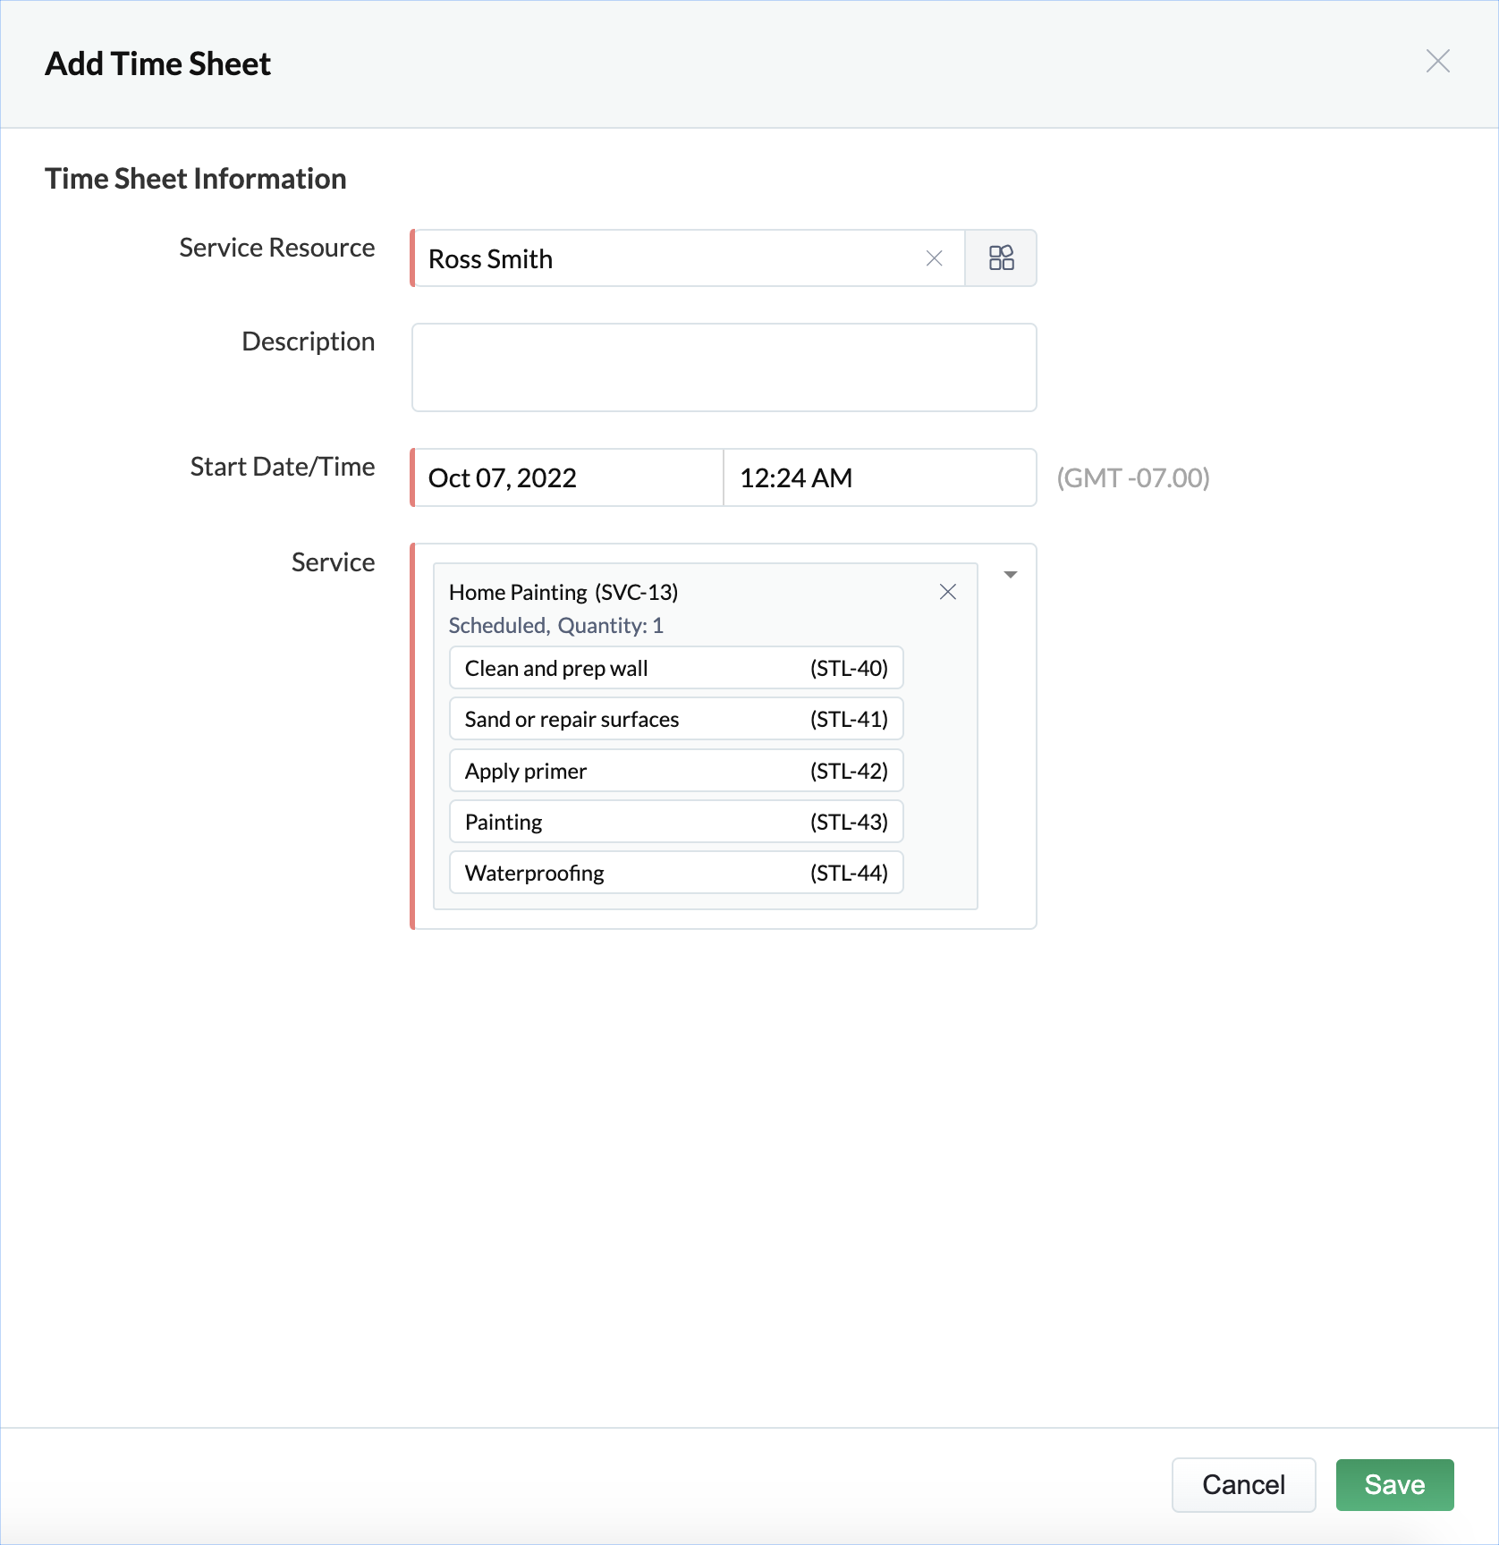The height and width of the screenshot is (1545, 1499).
Task: Select the Sand or repair surfaces task
Action: click(675, 720)
